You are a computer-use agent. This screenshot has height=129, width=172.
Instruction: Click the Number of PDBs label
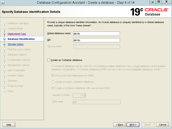(x=61, y=95)
